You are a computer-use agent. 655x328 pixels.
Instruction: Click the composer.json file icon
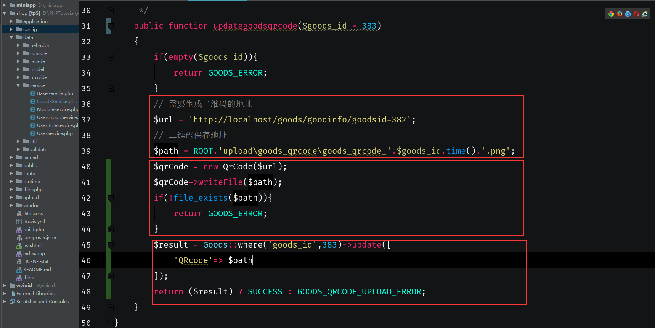(19, 238)
